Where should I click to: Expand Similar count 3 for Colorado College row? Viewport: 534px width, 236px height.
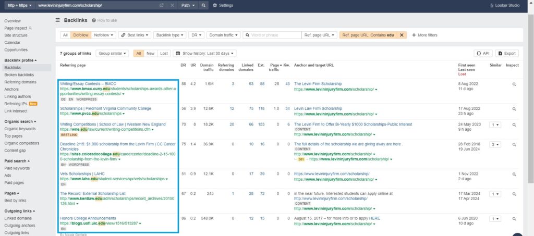pyautogui.click(x=495, y=144)
